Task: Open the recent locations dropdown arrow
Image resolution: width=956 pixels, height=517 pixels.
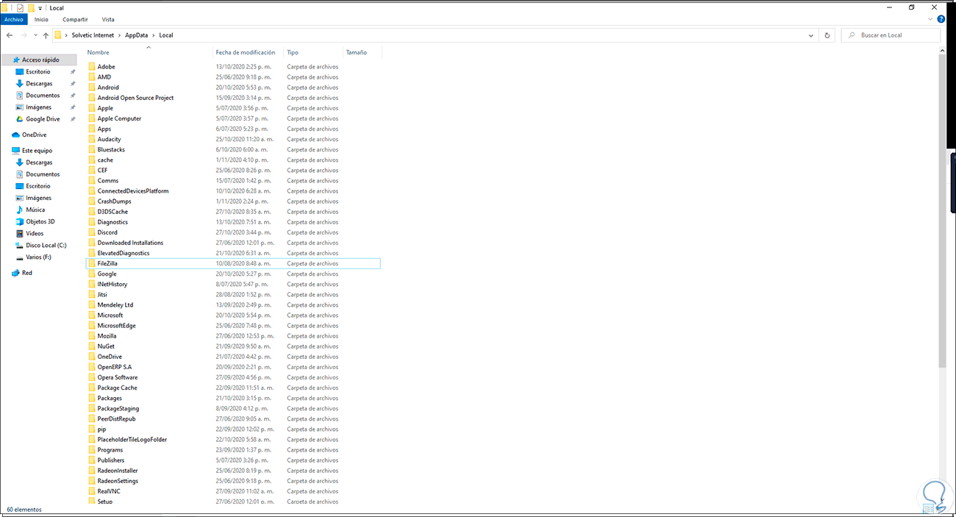Action: point(35,35)
